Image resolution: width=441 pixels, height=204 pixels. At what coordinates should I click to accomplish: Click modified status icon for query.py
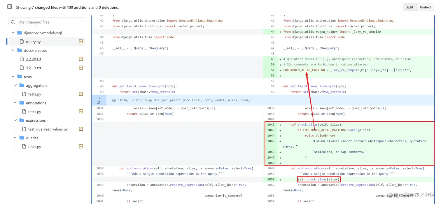[x=81, y=42]
